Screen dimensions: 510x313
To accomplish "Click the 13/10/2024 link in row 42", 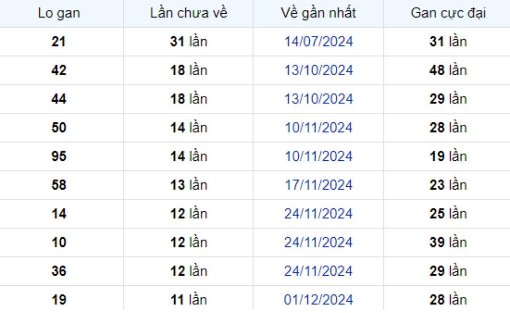I will point(318,70).
